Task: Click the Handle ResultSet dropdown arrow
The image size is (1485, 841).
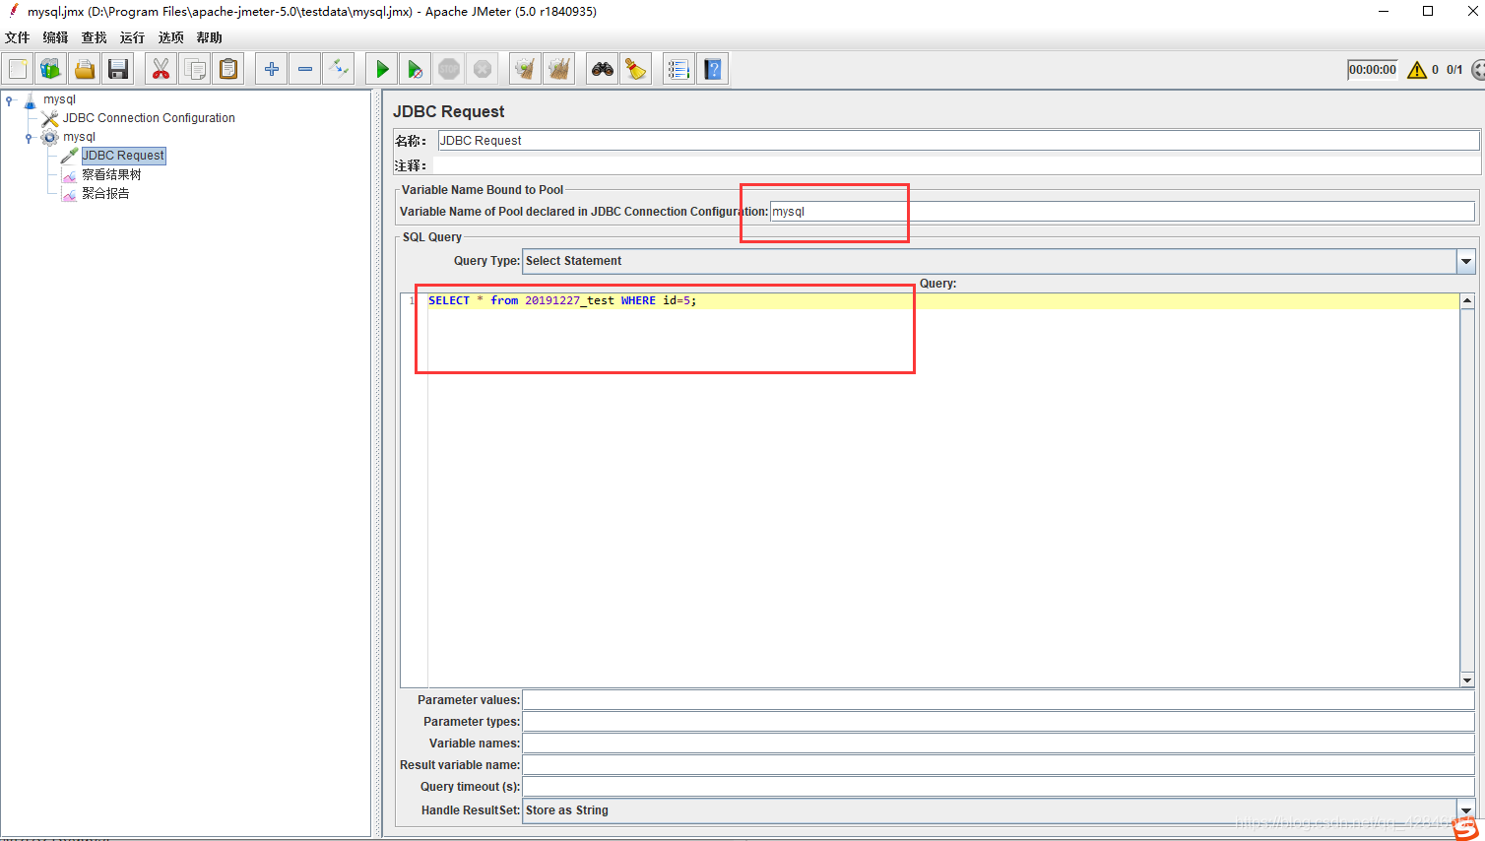Action: 1466,810
